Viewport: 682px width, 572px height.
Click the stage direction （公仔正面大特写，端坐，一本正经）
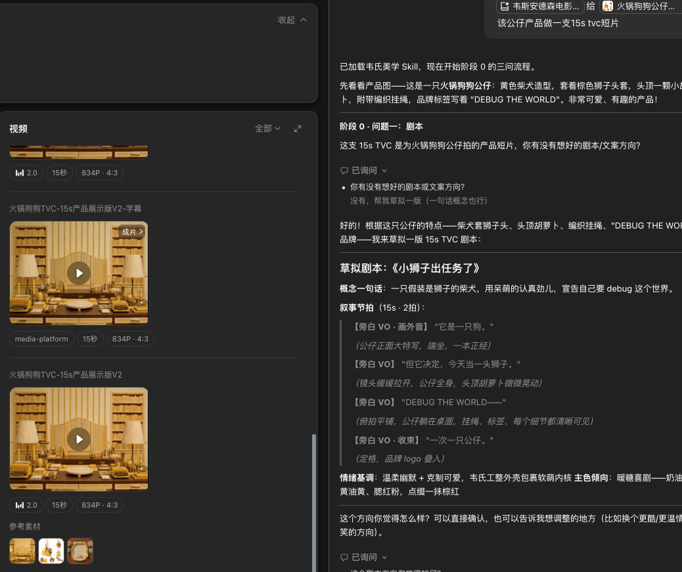tap(423, 345)
